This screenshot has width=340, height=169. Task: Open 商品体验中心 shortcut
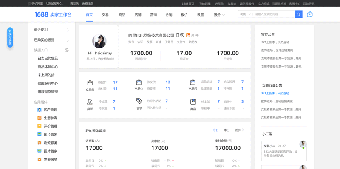click(x=48, y=67)
